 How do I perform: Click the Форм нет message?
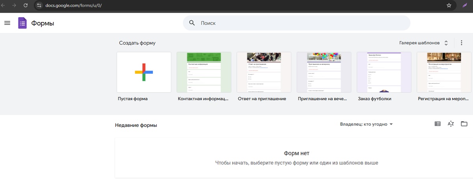click(x=296, y=153)
